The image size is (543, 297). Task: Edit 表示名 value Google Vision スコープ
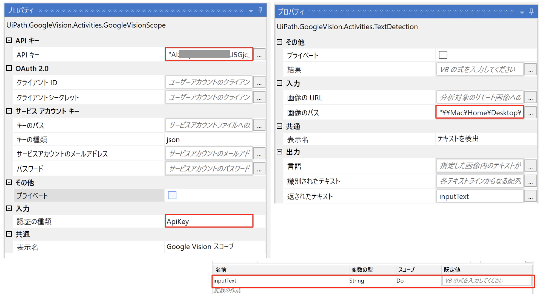click(x=215, y=247)
